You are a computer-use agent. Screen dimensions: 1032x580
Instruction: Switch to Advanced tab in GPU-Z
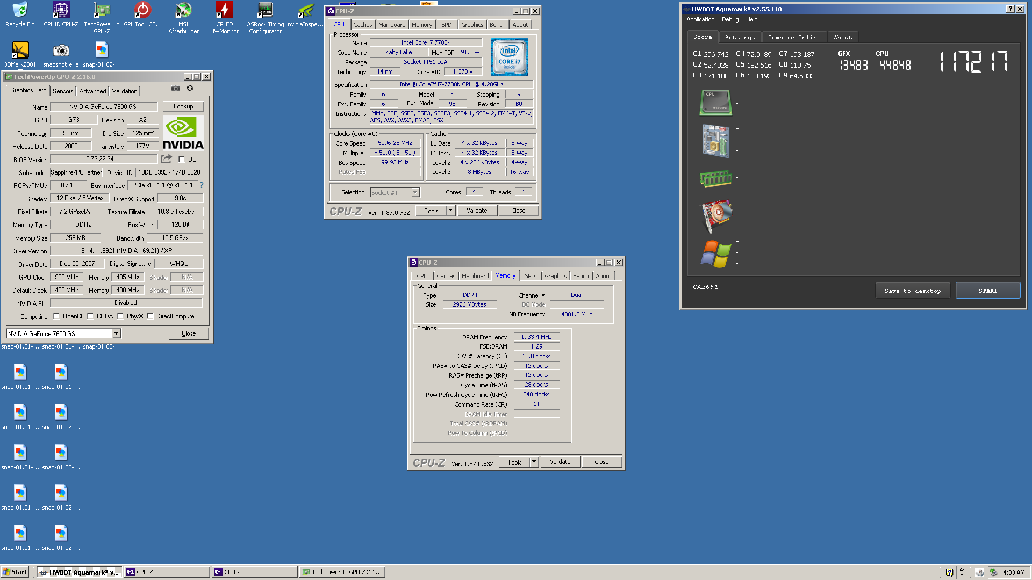92,91
